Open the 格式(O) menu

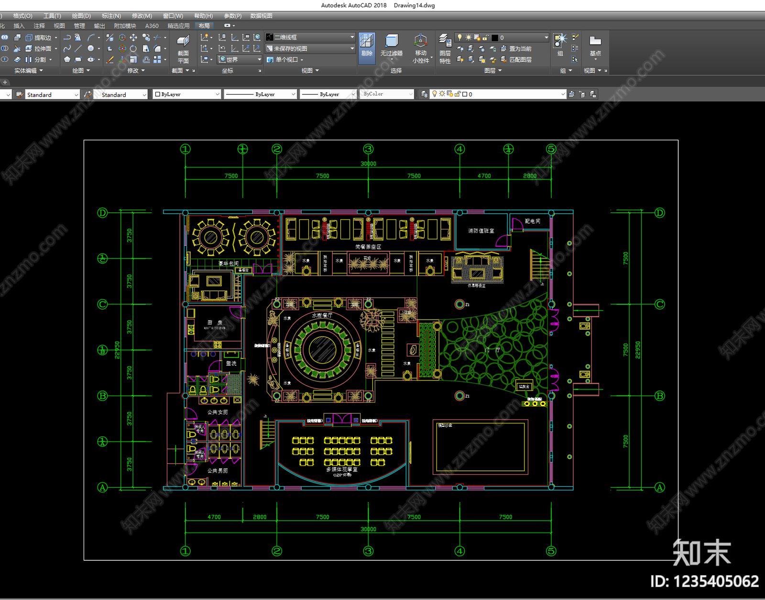(22, 16)
